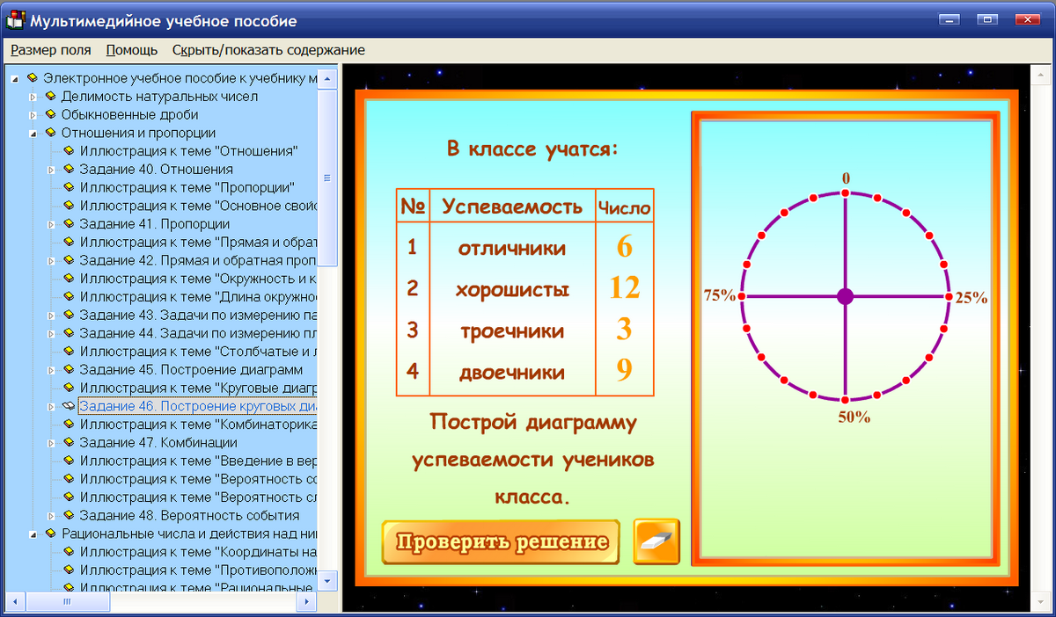The image size is (1056, 617).
Task: Expand the "Делимость натуральных чисел" tree node
Action: click(x=32, y=97)
